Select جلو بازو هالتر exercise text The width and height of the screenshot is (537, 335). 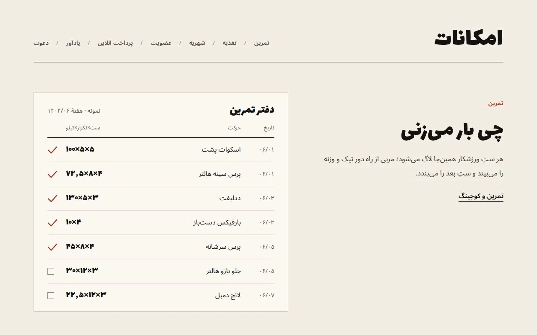(224, 271)
